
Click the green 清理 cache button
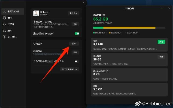(x=161, y=42)
